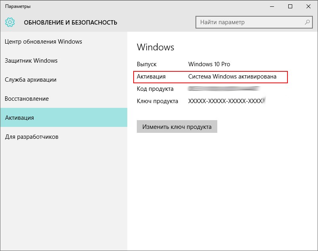The height and width of the screenshot is (251, 318).
Task: Click 'Система Windows активирована' status text
Action: click(232, 77)
